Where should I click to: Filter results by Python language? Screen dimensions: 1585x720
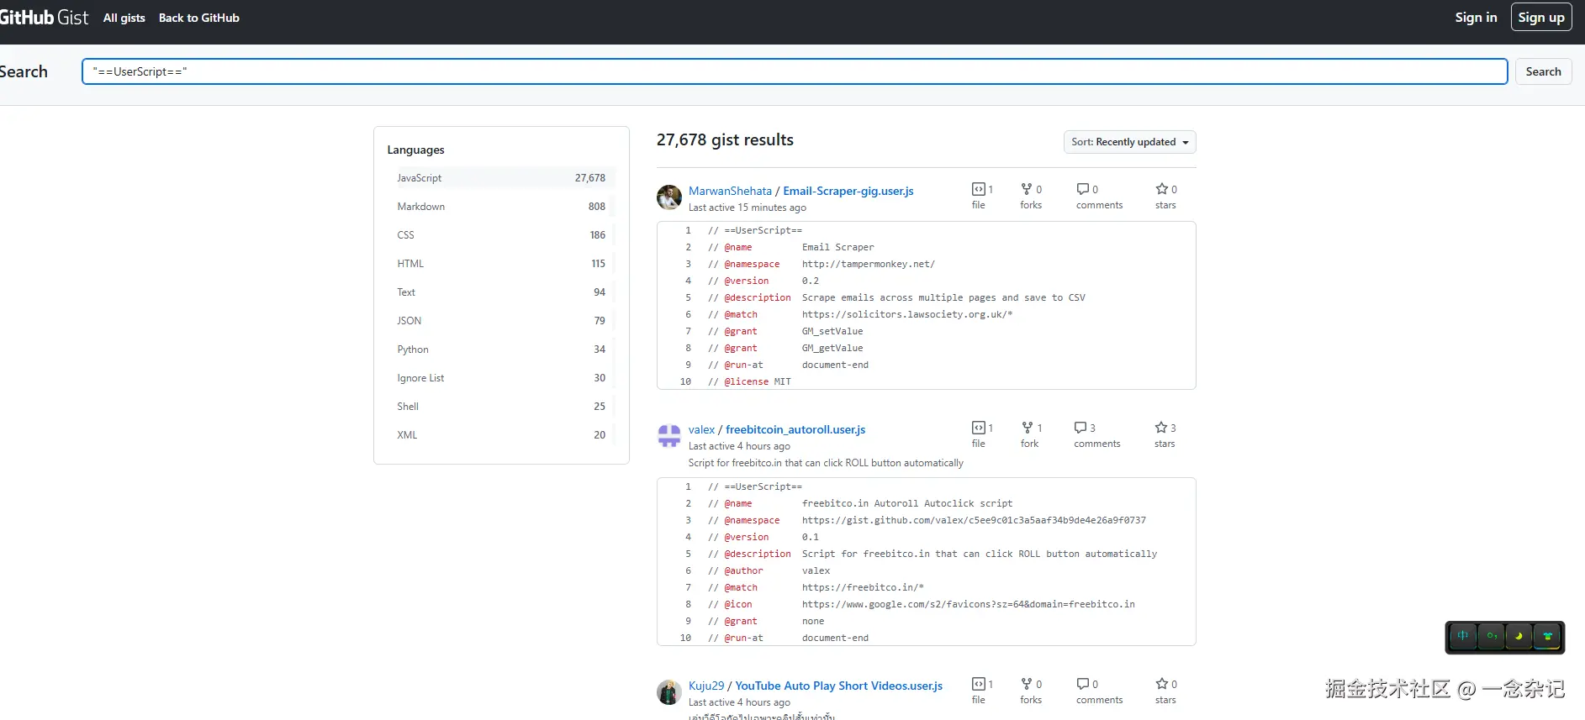(501, 349)
